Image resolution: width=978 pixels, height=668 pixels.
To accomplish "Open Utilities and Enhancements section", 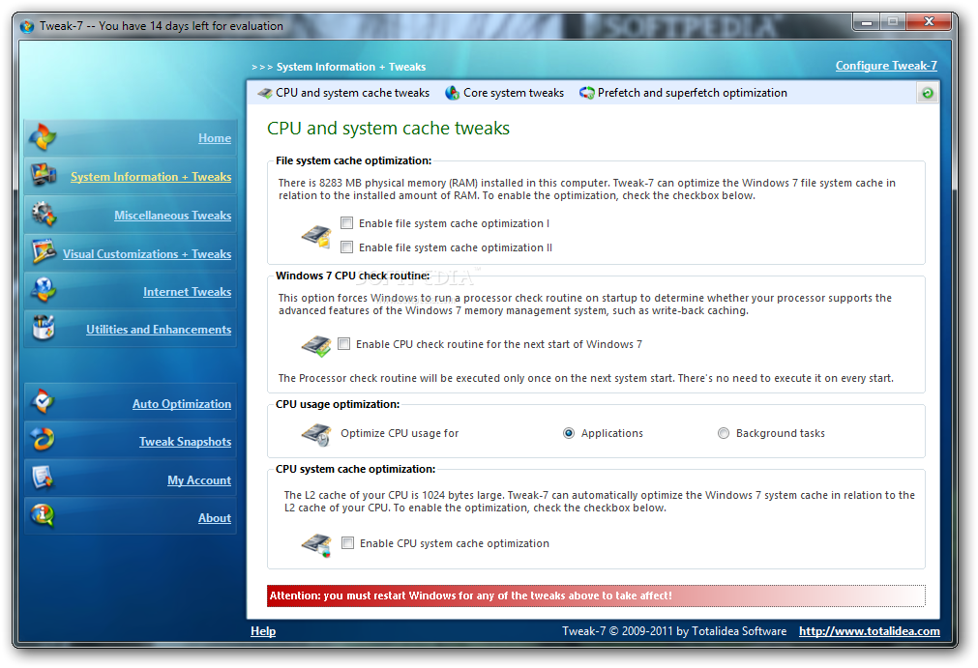I will (x=159, y=330).
